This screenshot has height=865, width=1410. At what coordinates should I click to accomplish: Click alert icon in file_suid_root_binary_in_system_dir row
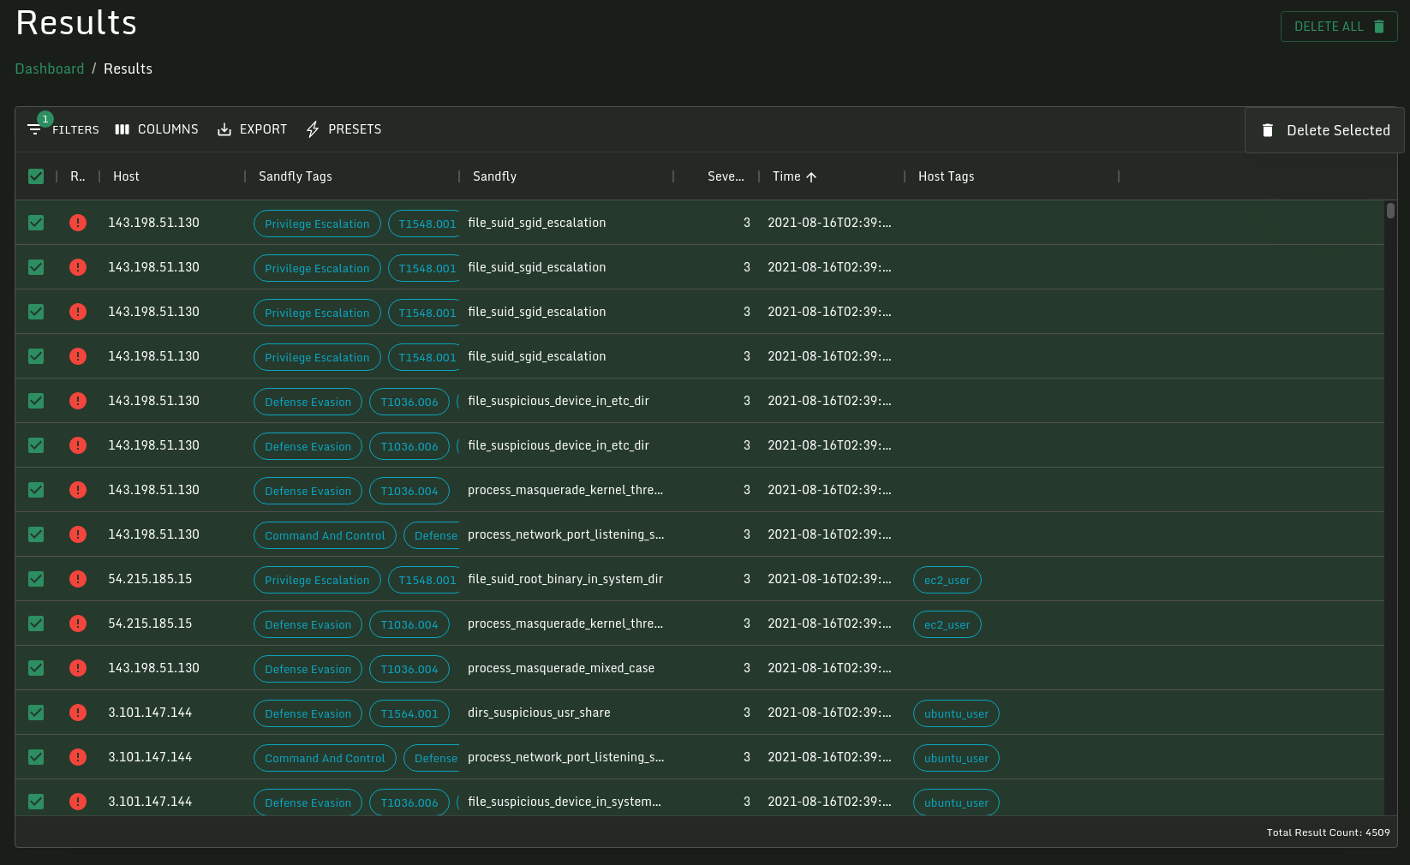pos(78,579)
